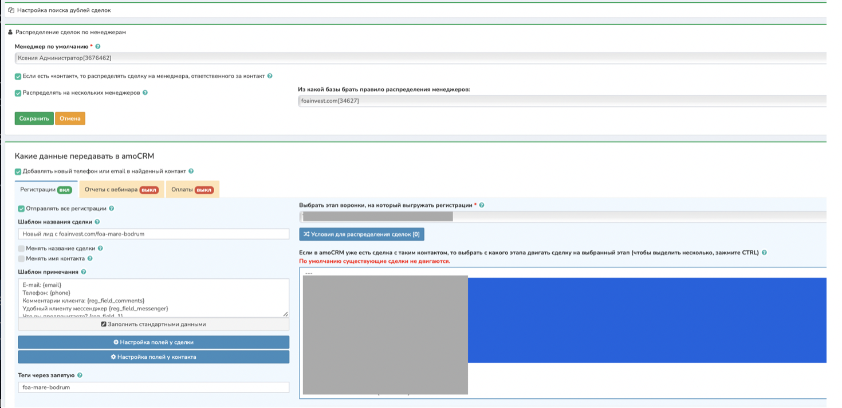Open the default manager dropdown
This screenshot has width=842, height=408.
tap(420, 58)
